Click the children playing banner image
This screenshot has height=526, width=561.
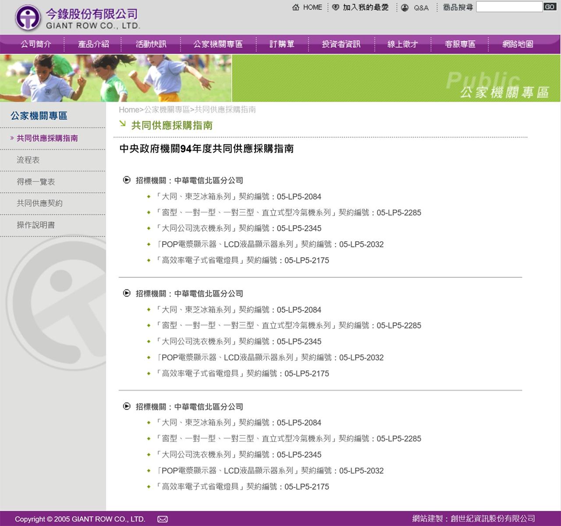[116, 78]
